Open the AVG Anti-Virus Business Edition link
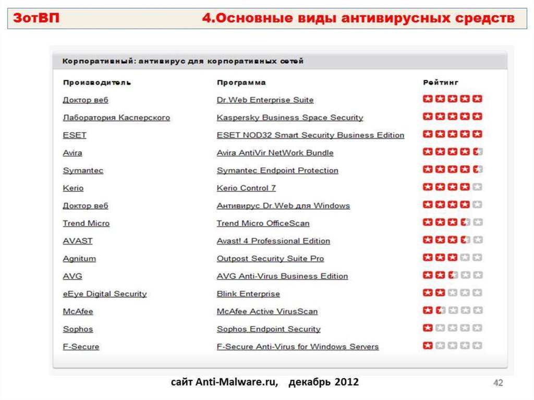This screenshot has width=534, height=400. 282,276
